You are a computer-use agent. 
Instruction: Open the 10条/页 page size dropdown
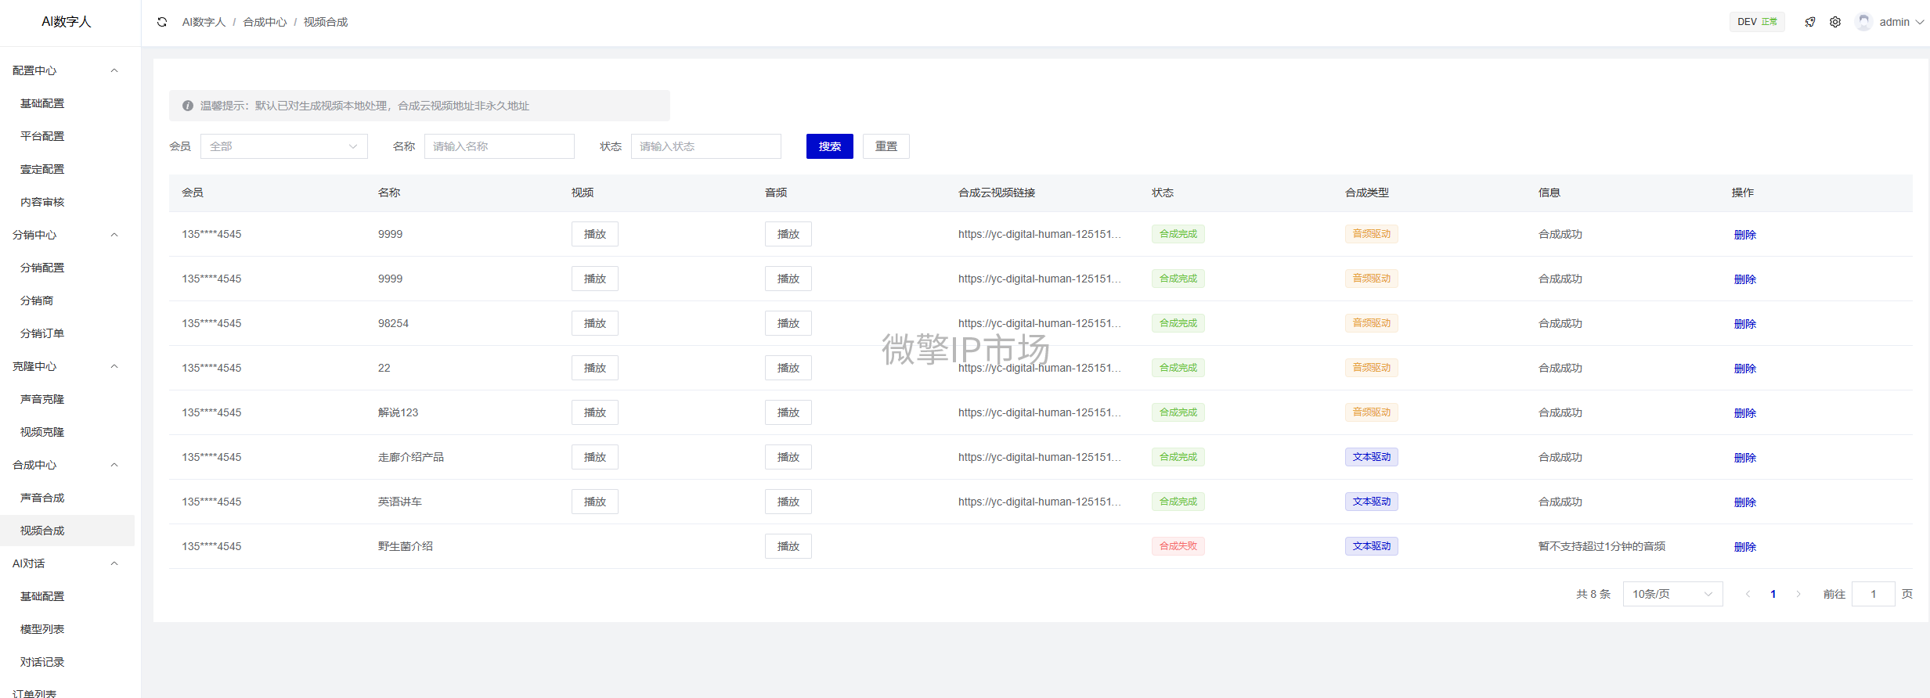pyautogui.click(x=1672, y=594)
